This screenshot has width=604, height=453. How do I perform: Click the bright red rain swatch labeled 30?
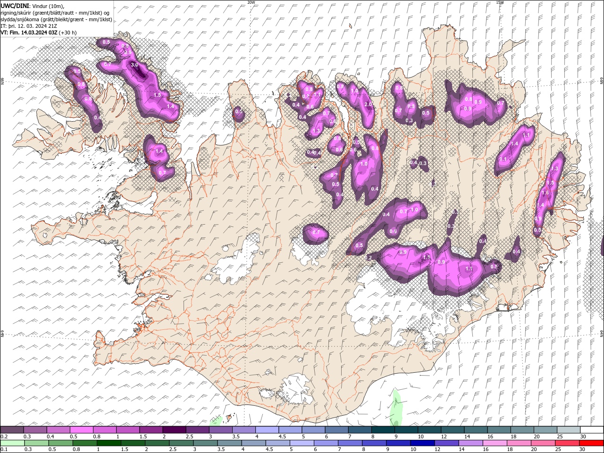coord(591,443)
